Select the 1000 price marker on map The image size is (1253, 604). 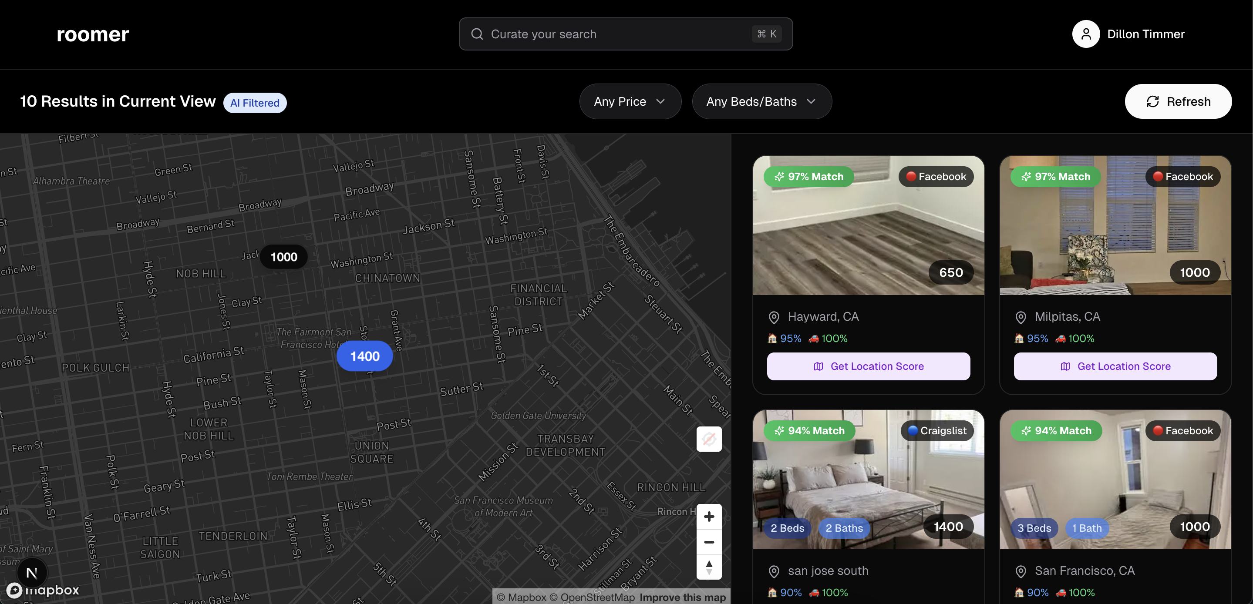283,257
